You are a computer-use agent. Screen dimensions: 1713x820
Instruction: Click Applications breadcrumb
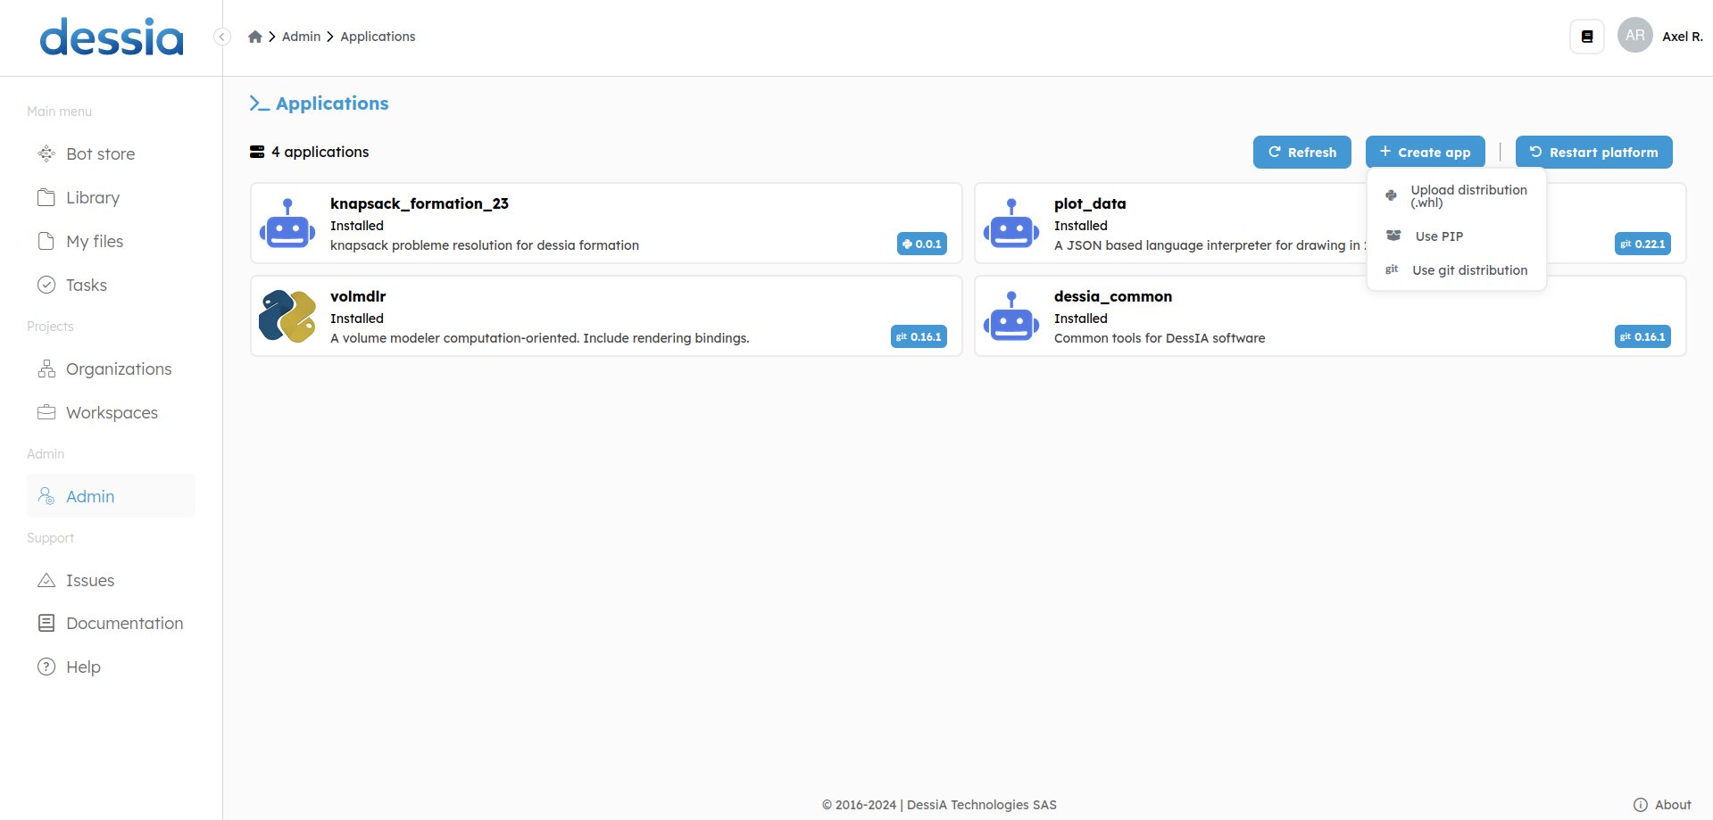pos(378,37)
